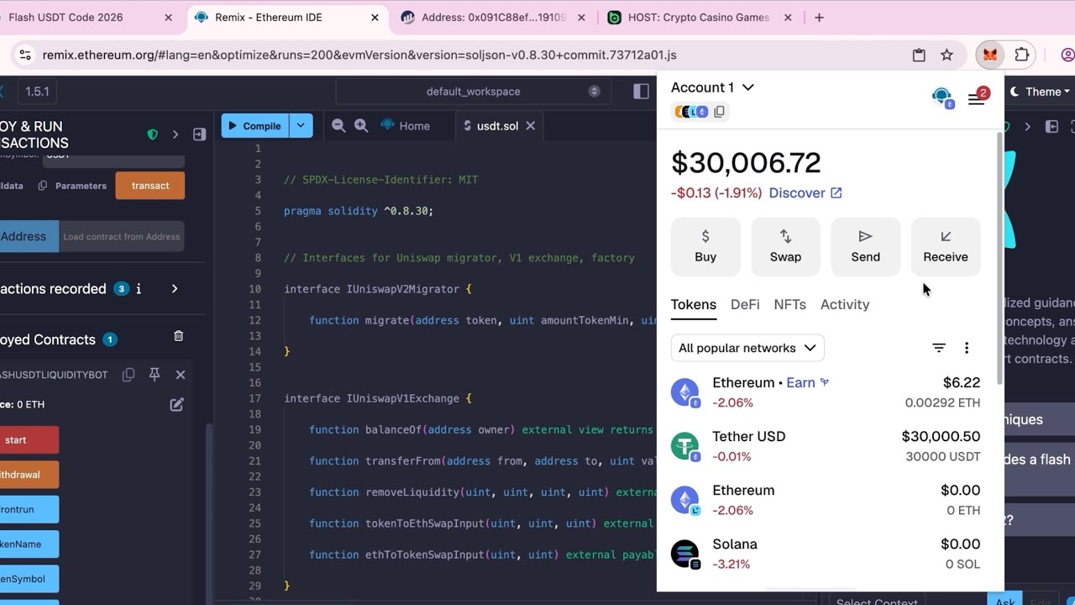Click the Compile button
Image resolution: width=1075 pixels, height=605 pixels.
255,126
